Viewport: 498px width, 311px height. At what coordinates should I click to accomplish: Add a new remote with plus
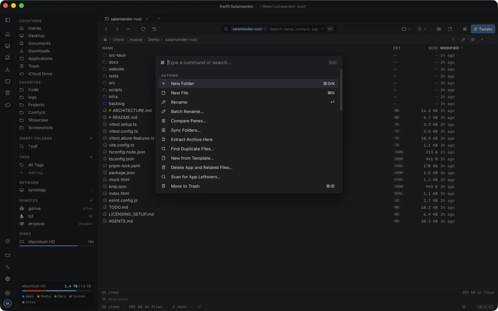click(x=91, y=200)
